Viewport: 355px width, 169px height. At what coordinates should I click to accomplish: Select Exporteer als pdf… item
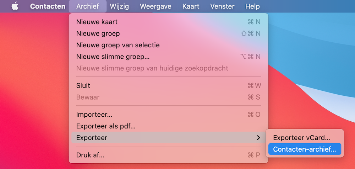click(x=168, y=126)
